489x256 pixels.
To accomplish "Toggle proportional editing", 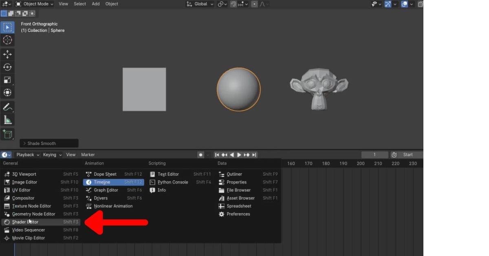I will pos(254,4).
